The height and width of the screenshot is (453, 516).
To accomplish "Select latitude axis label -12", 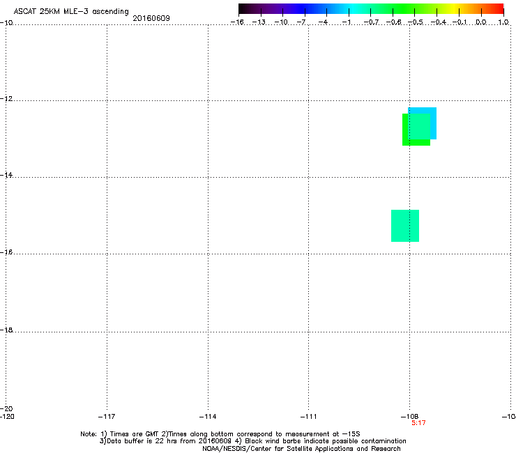I will (6, 99).
